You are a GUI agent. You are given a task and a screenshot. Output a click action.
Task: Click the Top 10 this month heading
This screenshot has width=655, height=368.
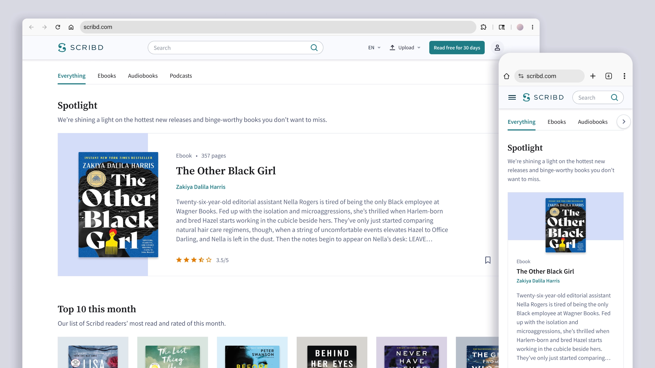97,309
